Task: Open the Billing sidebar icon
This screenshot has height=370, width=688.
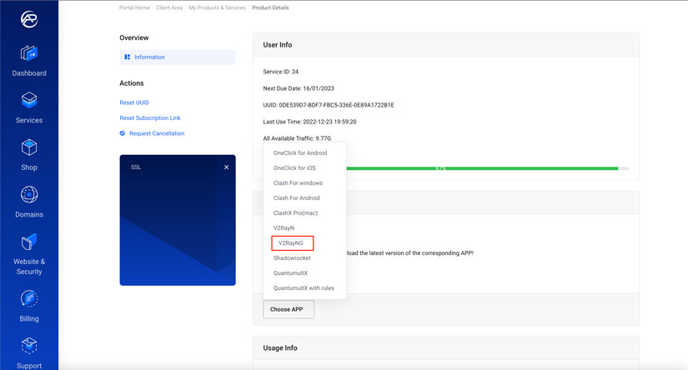Action: click(29, 298)
